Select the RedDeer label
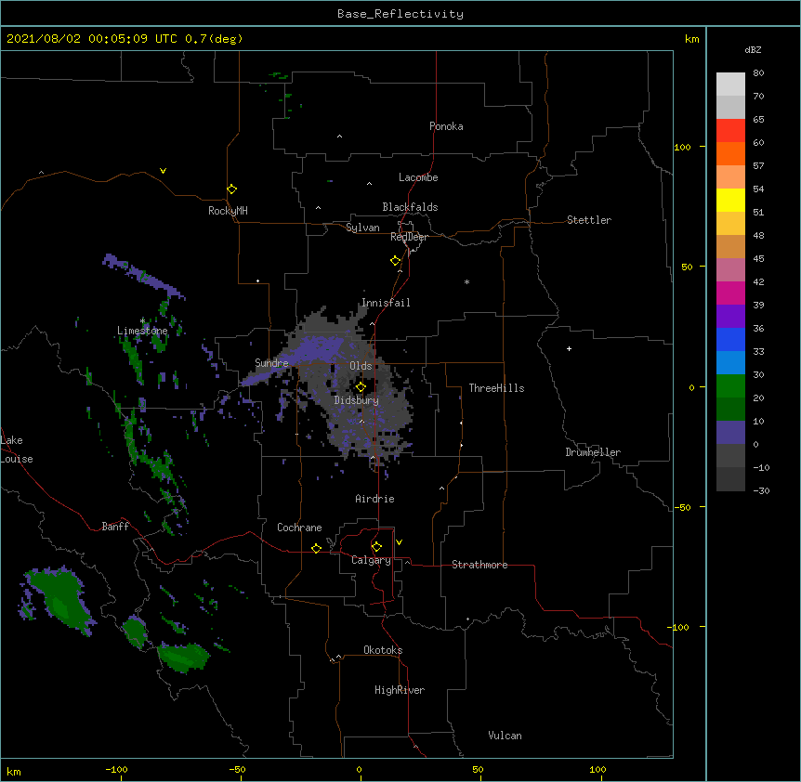 pyautogui.click(x=409, y=237)
